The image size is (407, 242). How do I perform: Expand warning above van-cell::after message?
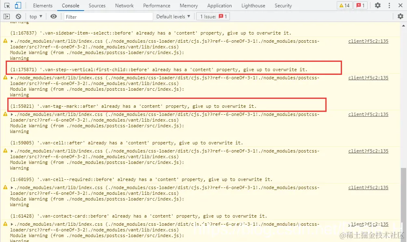12,114
